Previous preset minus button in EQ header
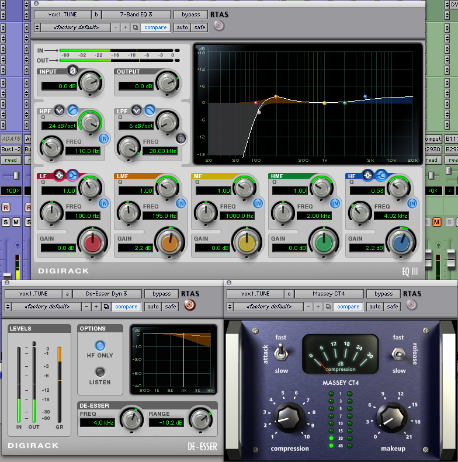This screenshot has width=458, height=462. [116, 27]
